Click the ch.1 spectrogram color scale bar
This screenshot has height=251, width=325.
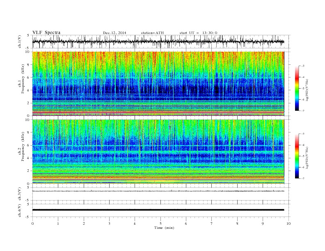(x=297, y=88)
